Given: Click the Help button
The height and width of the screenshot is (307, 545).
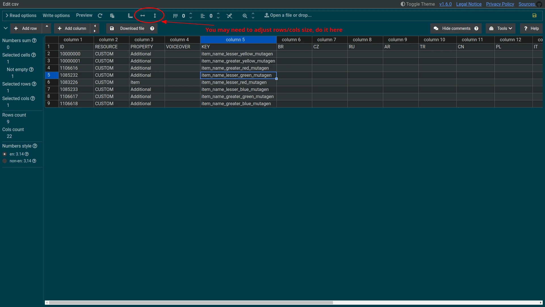Looking at the screenshot, I should click(x=531, y=28).
